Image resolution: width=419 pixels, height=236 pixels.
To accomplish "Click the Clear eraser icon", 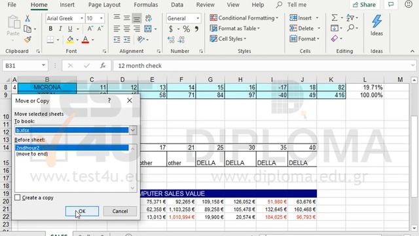I will click(x=335, y=39).
